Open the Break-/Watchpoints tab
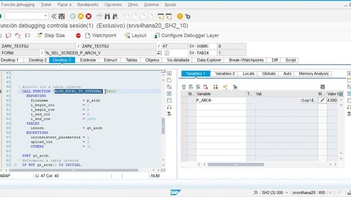 point(246,60)
